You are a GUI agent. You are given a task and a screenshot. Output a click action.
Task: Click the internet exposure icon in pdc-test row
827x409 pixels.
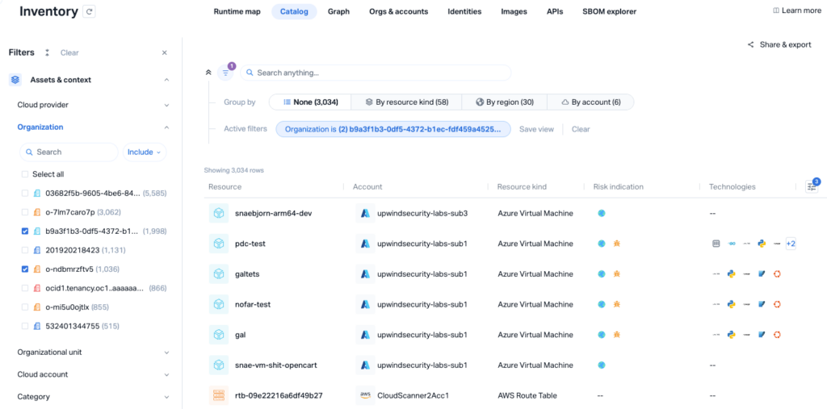pos(601,244)
